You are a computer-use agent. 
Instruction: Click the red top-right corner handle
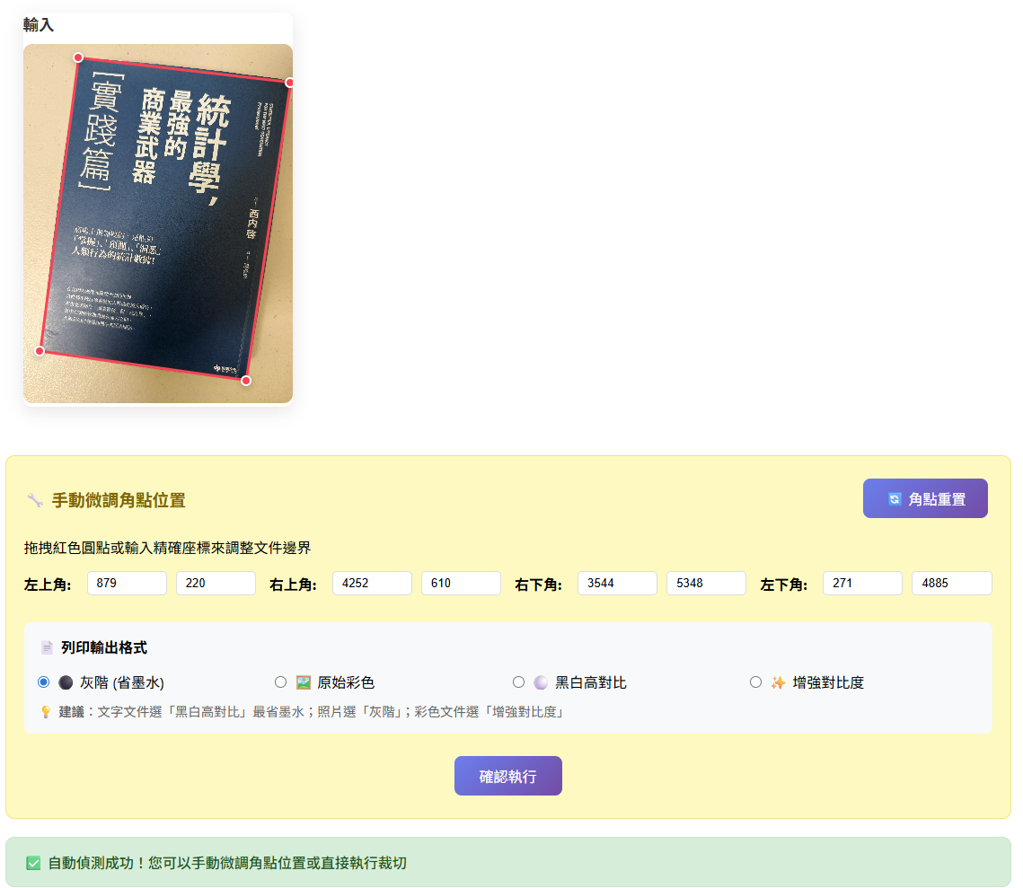pos(289,82)
